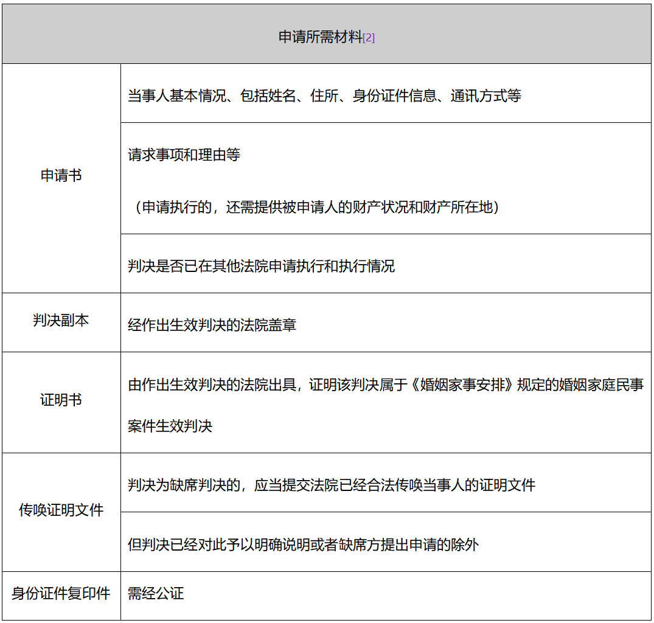This screenshot has height=623, width=654.
Task: Select the 身份证件复印件 label cell
Action: coord(61,596)
